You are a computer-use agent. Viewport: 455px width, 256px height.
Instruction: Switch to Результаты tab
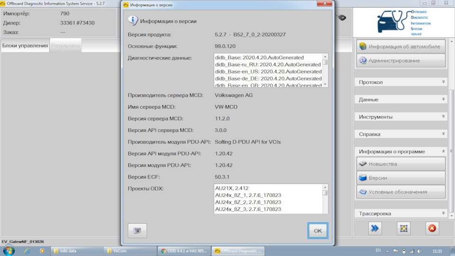[65, 46]
